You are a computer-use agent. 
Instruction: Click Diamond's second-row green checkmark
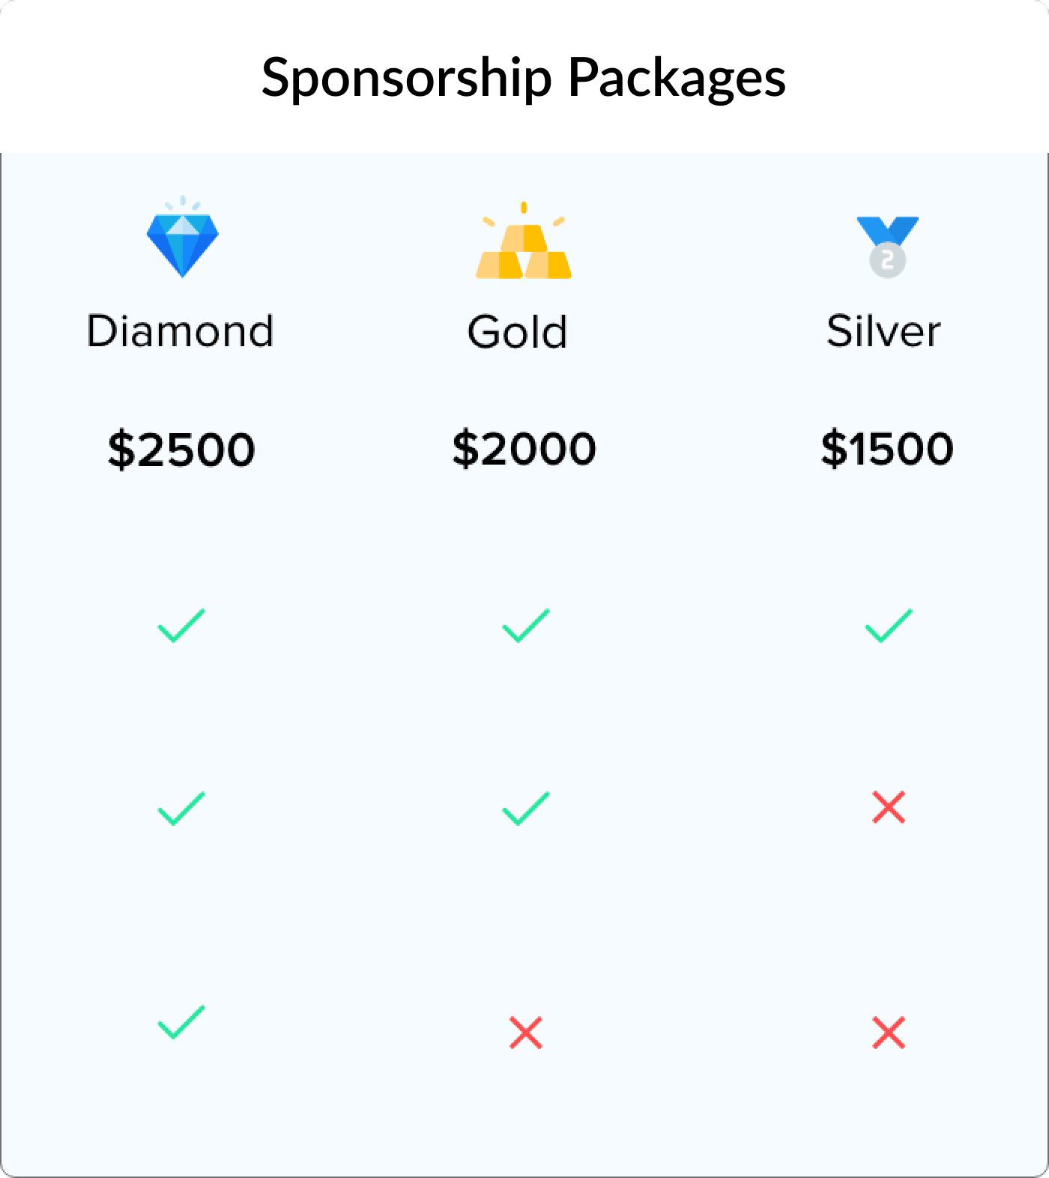click(181, 809)
